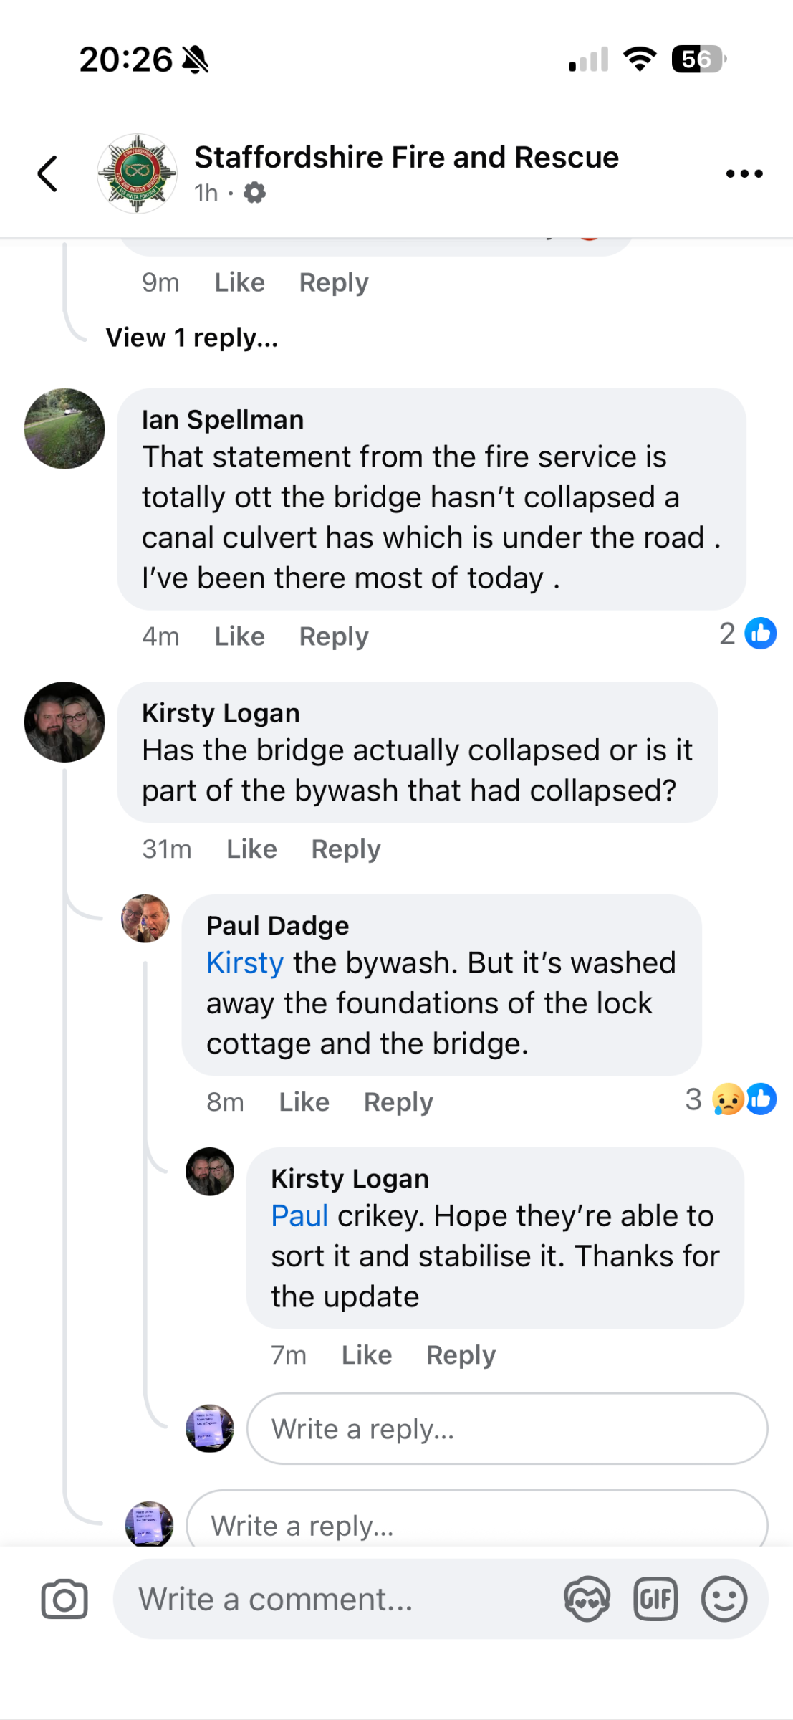Reply to Kirsty Logan's "crikey" comment
The image size is (793, 1720).
coord(461,1355)
